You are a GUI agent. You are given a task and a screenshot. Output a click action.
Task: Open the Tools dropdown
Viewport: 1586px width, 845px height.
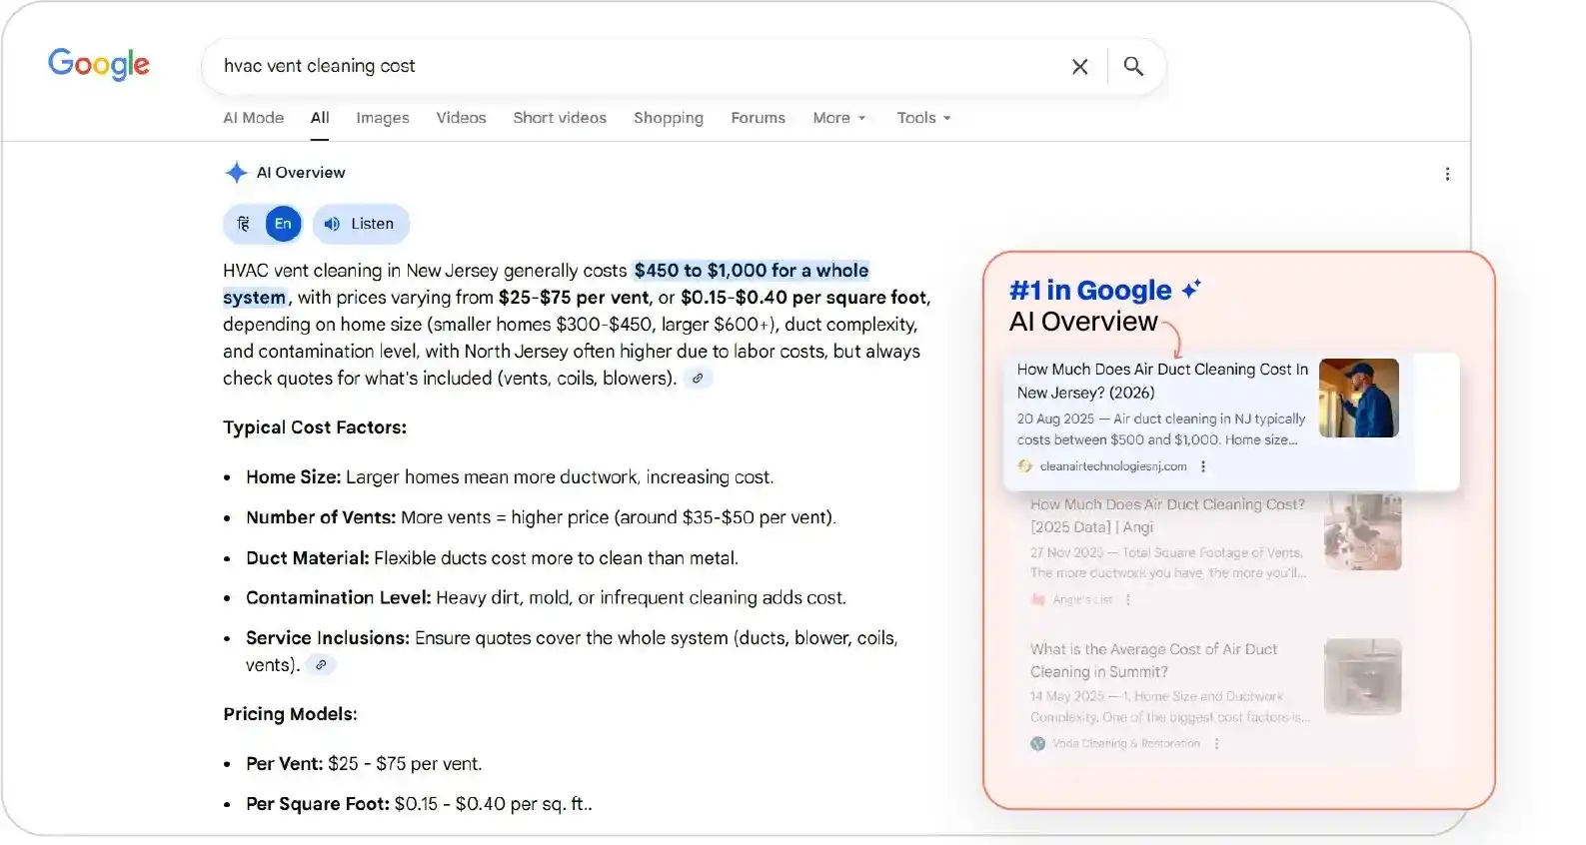click(x=923, y=118)
